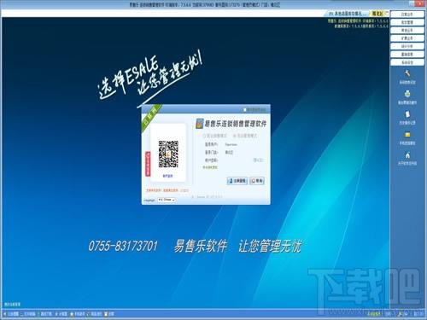
Task: Select the first login mode radio button
Action: (205, 136)
